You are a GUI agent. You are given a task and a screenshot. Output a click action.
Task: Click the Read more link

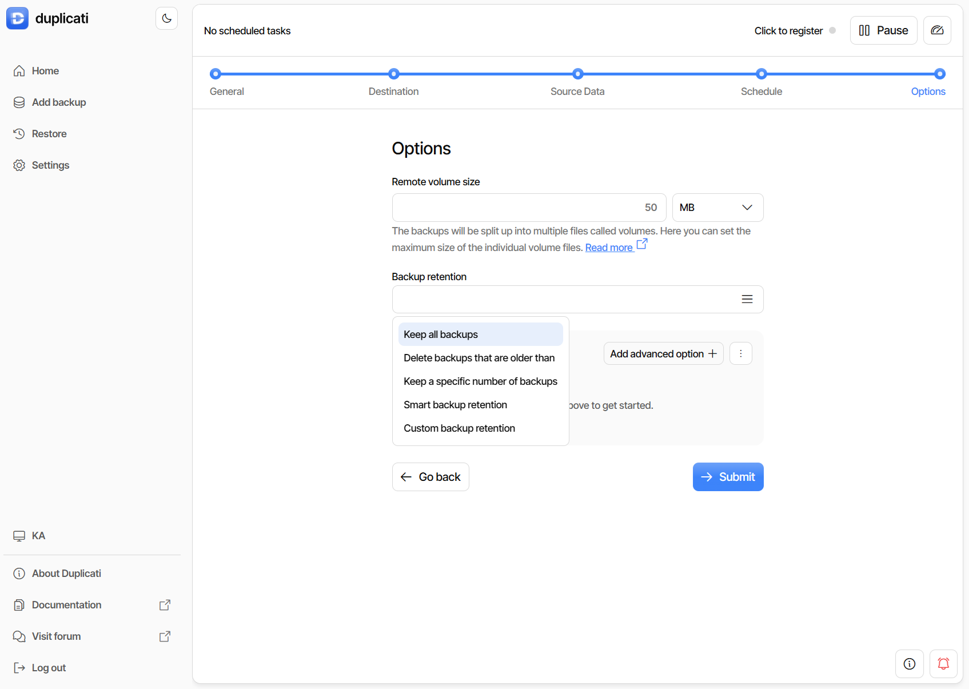609,247
